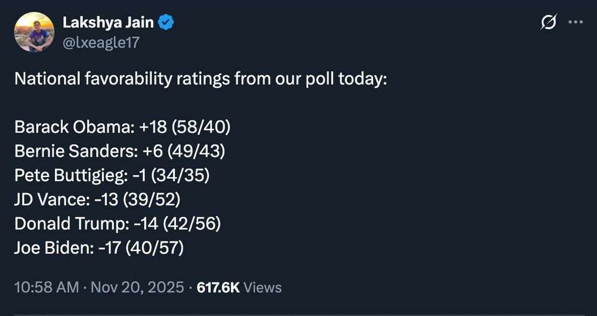
Task: Open the three-dot more options menu
Action: pos(575,23)
